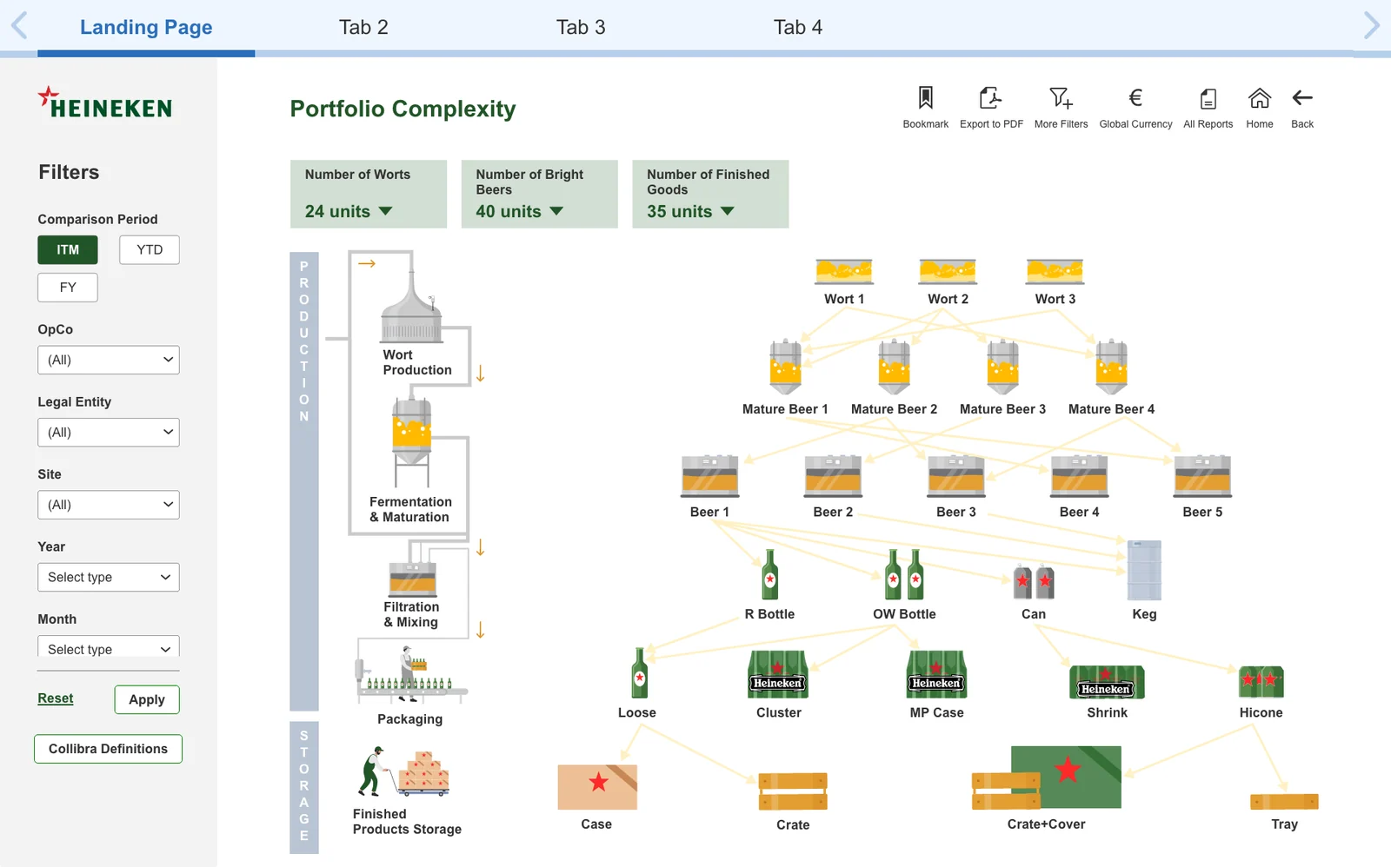Click the Back arrow icon
Screen dimensions: 1391x867
click(1302, 97)
